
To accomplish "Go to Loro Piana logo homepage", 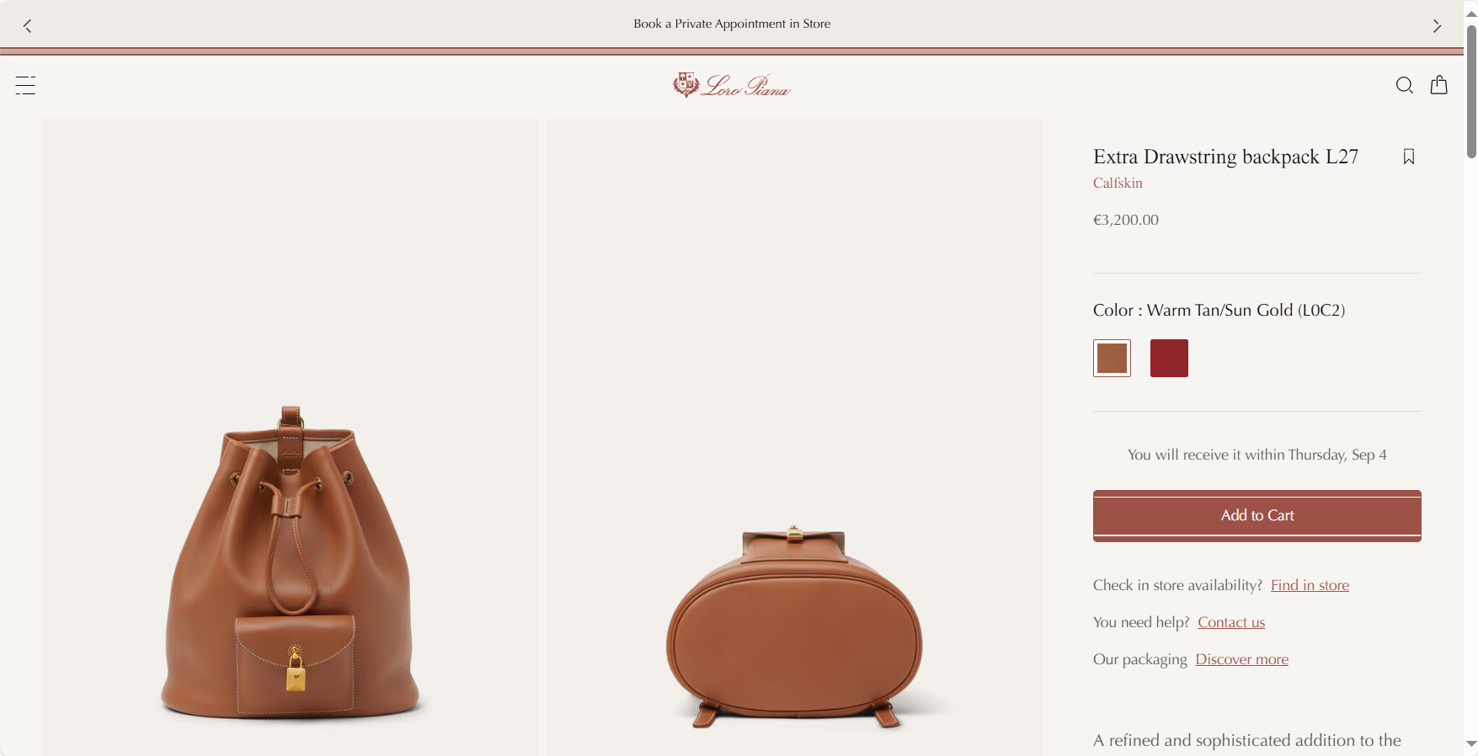I will [x=732, y=85].
